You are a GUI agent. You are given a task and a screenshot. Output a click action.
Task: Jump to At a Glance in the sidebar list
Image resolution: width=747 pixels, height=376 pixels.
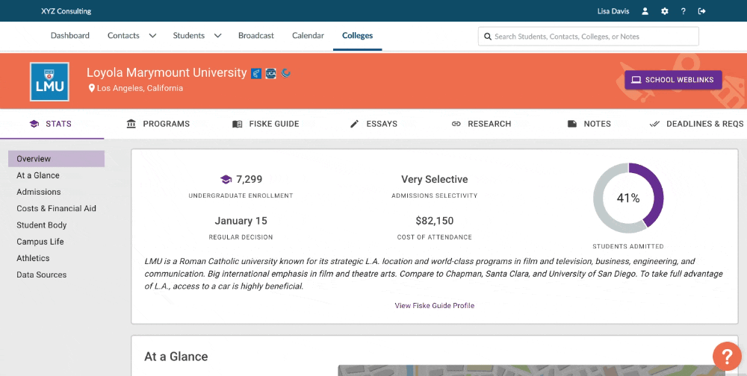[x=38, y=175]
